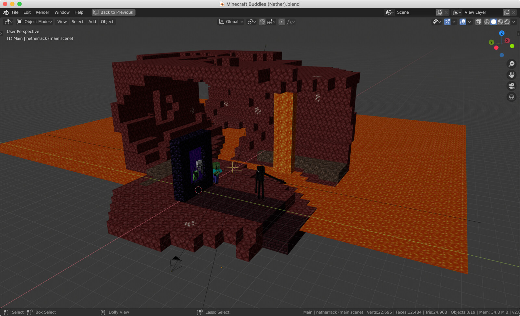The height and width of the screenshot is (316, 520).
Task: Open the shading options dropdown
Action: 514,22
